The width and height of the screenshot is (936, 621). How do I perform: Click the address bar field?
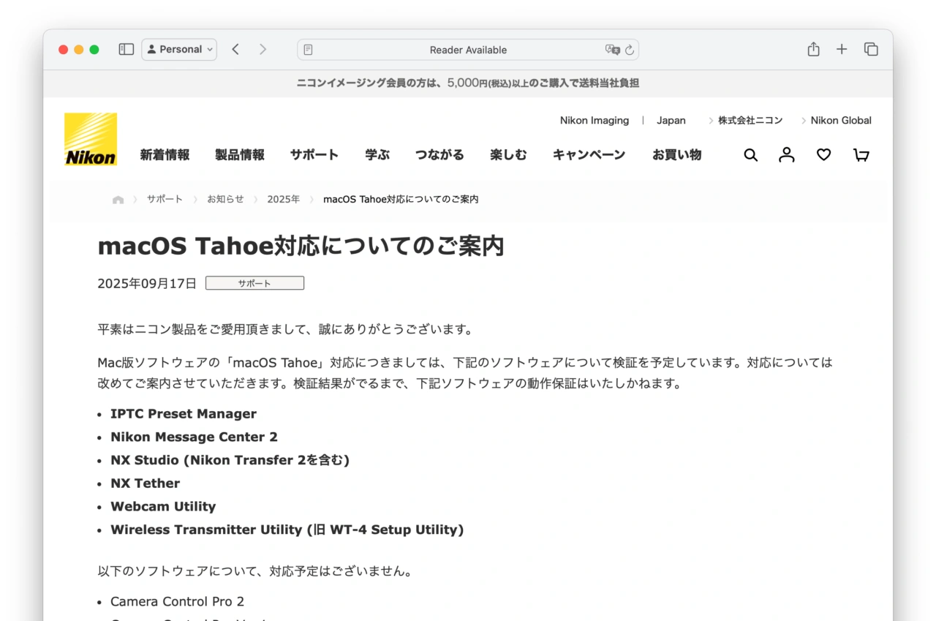tap(468, 49)
